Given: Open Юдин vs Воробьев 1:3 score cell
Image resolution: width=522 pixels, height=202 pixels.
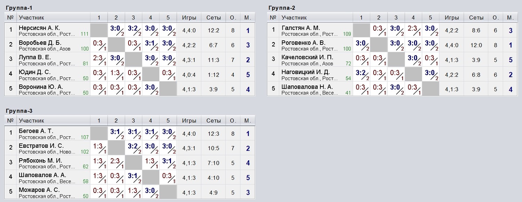Looking at the screenshot, I should point(116,74).
